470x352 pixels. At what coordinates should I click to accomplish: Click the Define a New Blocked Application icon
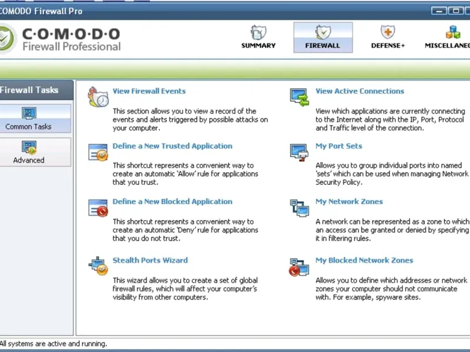[98, 208]
